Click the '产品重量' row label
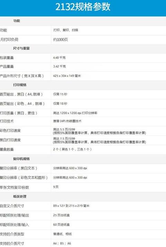The width and height of the screenshot is (166, 247). click(7, 66)
